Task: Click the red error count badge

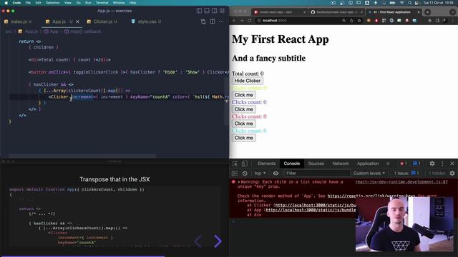Action: [404, 163]
